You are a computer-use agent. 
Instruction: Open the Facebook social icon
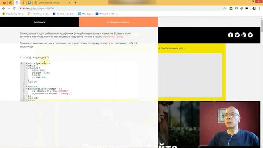click(231, 35)
